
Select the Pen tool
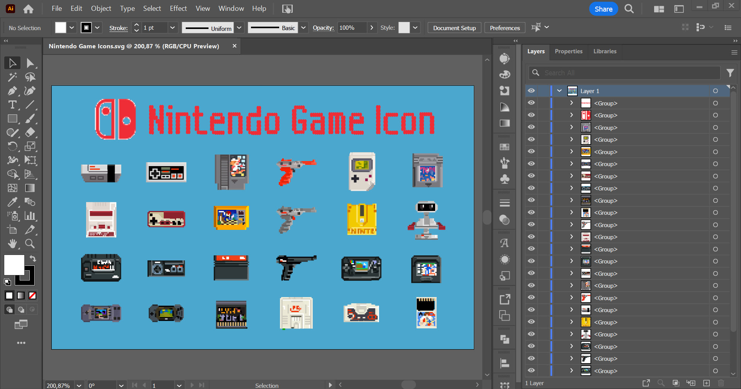(x=12, y=91)
